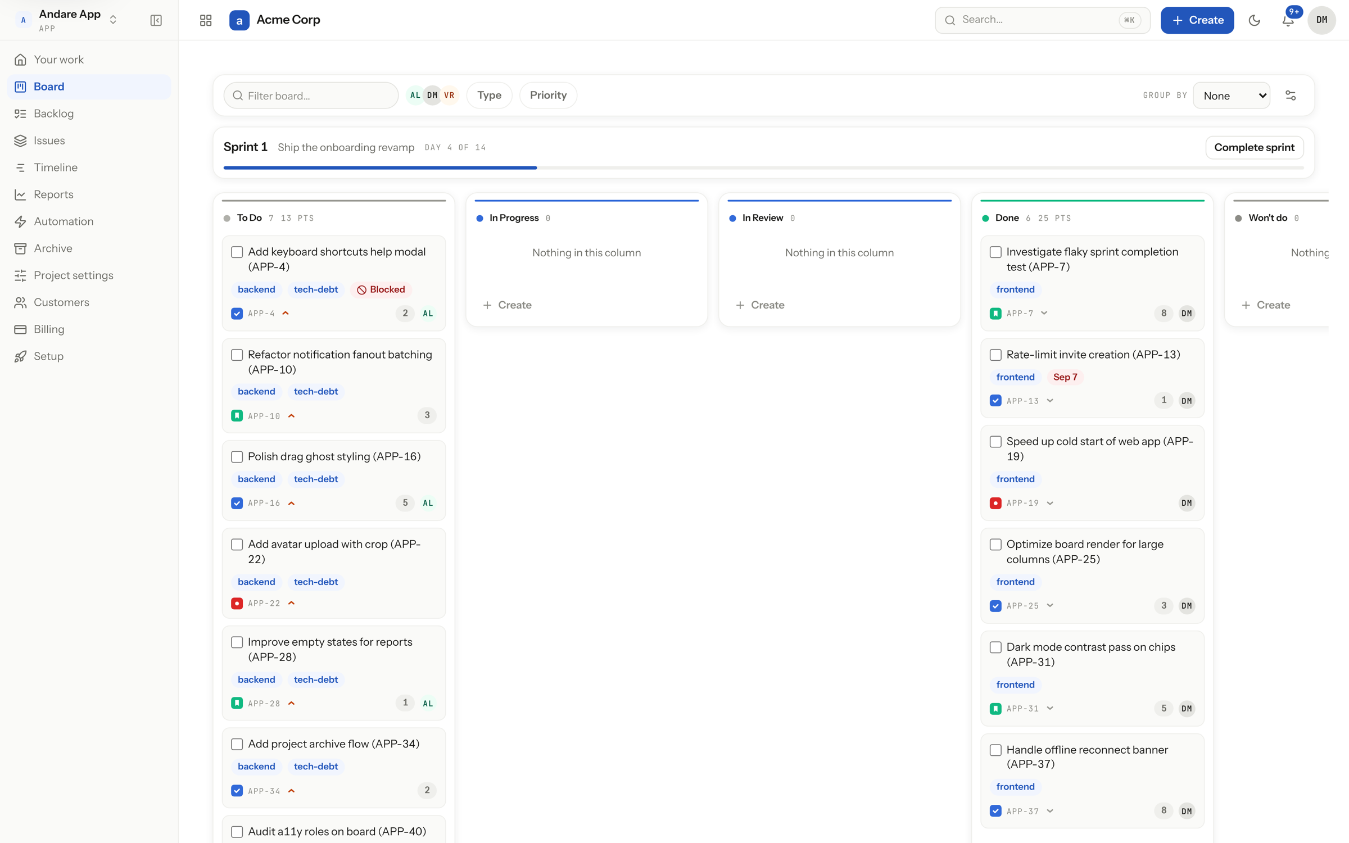Image resolution: width=1349 pixels, height=843 pixels.
Task: Expand low priority chevron on APP-19
Action: point(1049,504)
